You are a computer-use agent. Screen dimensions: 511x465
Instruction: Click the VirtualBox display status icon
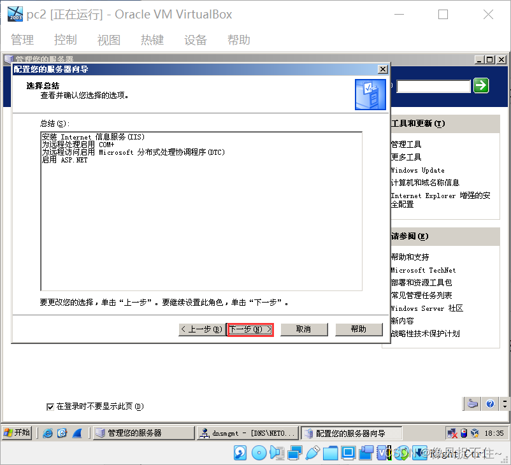(348, 453)
